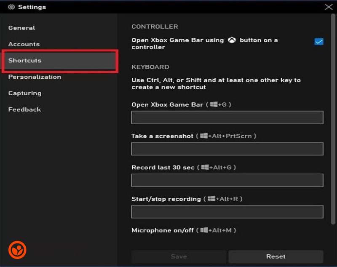Viewport: 337px width, 267px height.
Task: Open the Feedback section
Action: [x=24, y=109]
